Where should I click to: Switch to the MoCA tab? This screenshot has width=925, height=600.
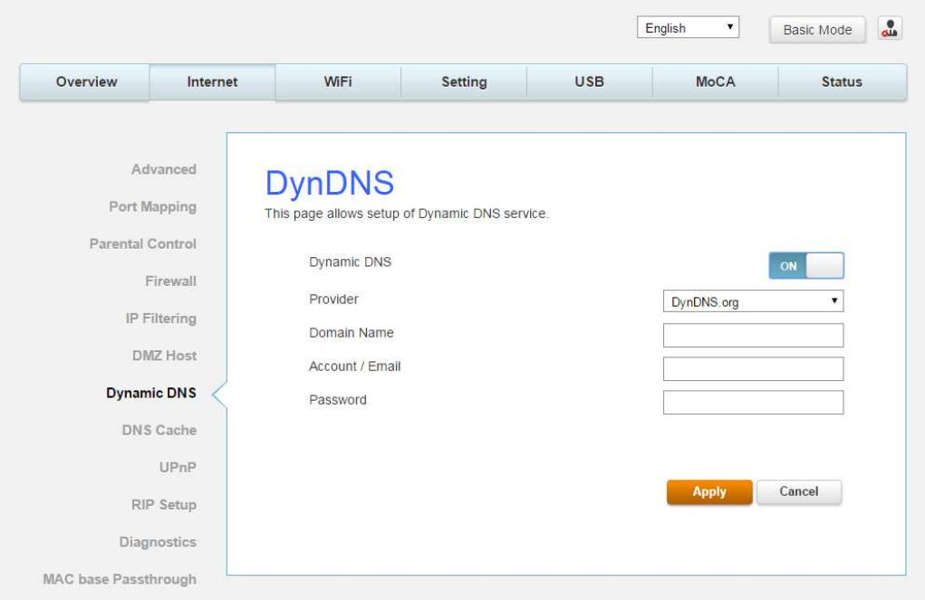pyautogui.click(x=716, y=82)
